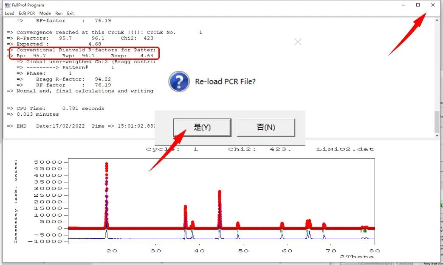Click the output log scrollbar thumb

point(437,122)
